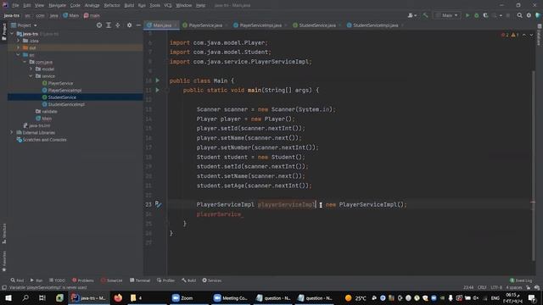Click the Select Opened File target icon
543x305 pixels.
point(99,25)
